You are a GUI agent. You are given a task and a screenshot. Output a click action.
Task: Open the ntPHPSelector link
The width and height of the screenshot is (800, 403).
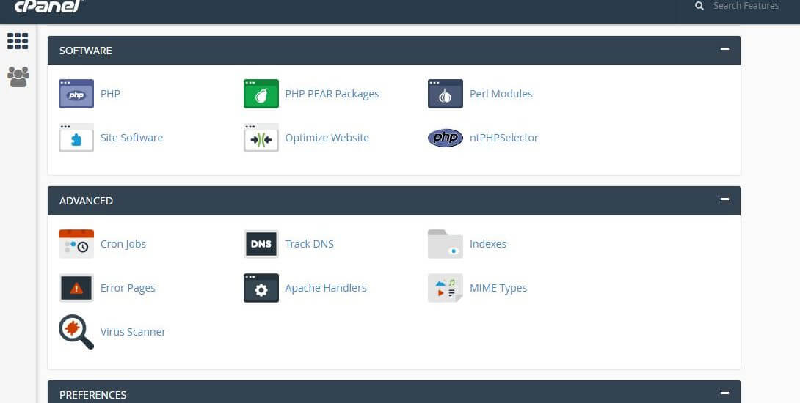[504, 138]
